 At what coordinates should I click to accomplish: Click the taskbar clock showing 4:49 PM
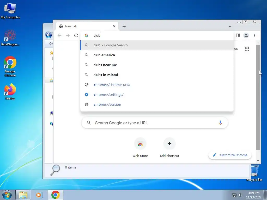254,195
